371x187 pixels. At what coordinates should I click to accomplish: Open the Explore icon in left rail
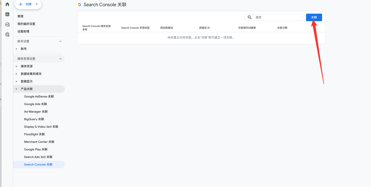7,24
